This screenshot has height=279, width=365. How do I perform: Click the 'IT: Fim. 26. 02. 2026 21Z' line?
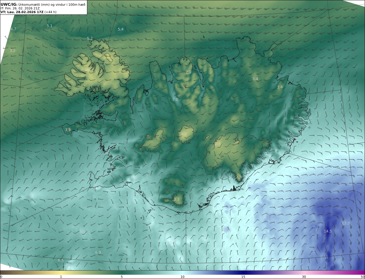point(20,8)
